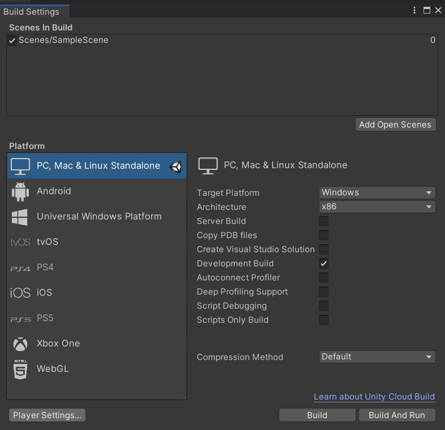
Task: Click the monitor icon in the platform list
Action: pyautogui.click(x=20, y=166)
